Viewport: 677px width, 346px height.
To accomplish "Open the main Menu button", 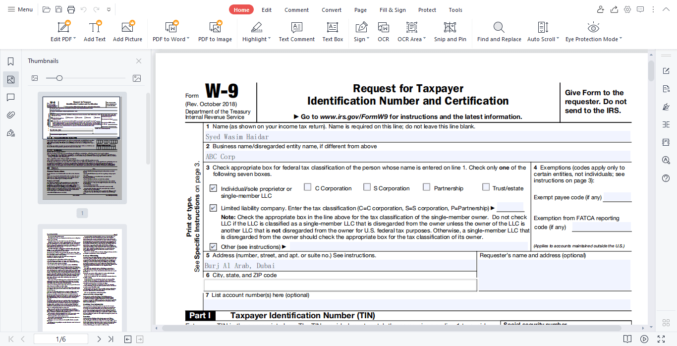I will coord(20,9).
